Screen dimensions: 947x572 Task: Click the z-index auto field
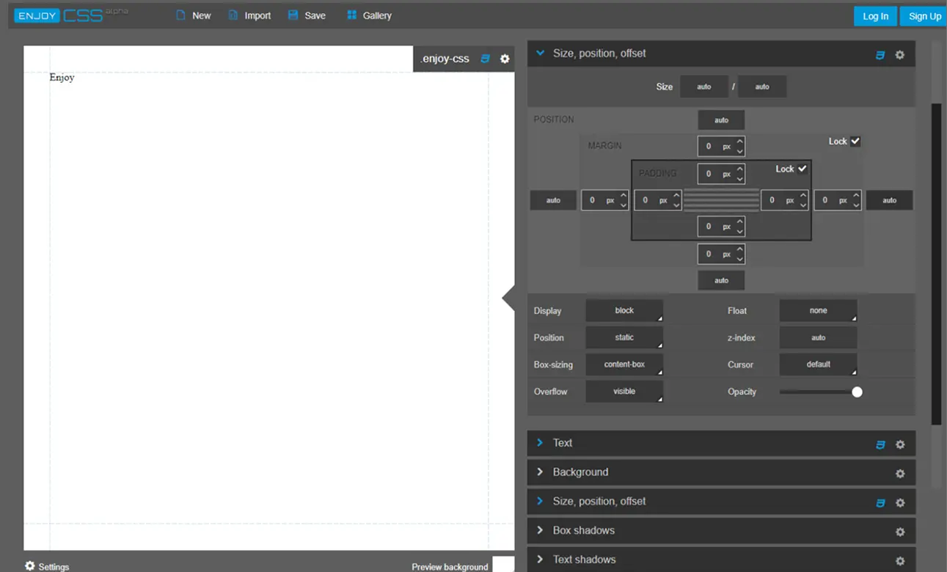click(818, 337)
